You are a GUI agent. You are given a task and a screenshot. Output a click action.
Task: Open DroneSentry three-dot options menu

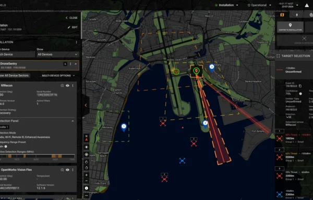[x=70, y=64]
